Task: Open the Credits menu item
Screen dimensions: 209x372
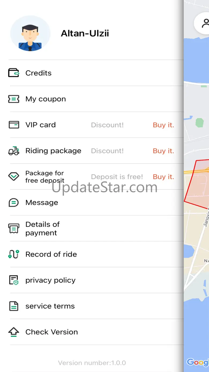Action: (x=38, y=73)
